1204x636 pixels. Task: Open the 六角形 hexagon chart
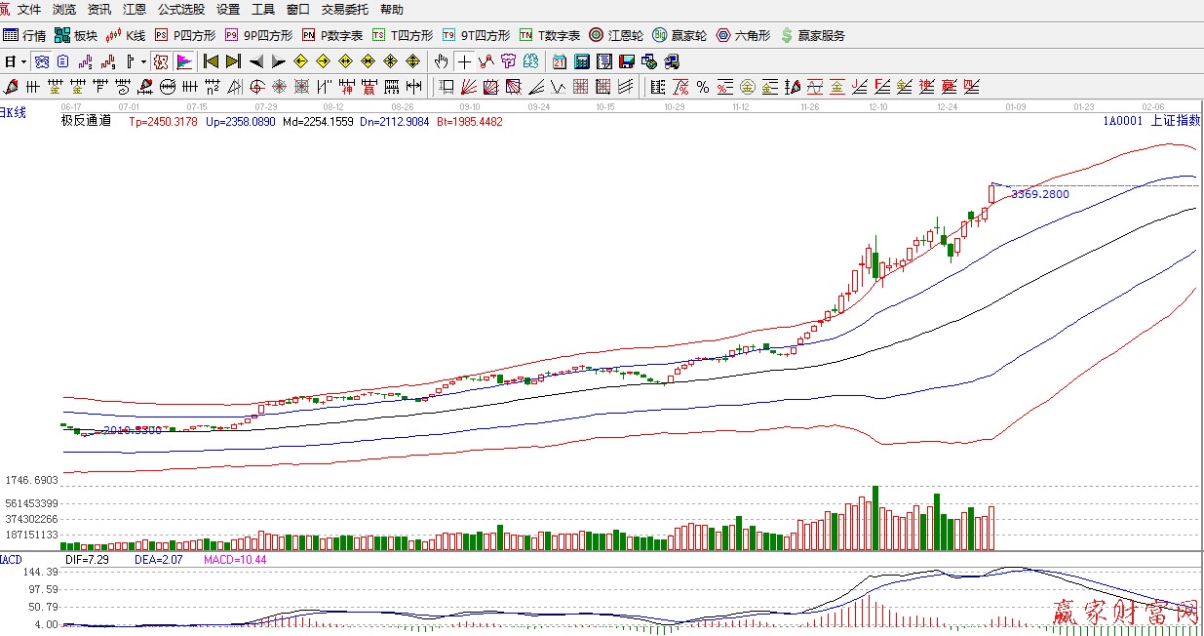click(x=743, y=35)
